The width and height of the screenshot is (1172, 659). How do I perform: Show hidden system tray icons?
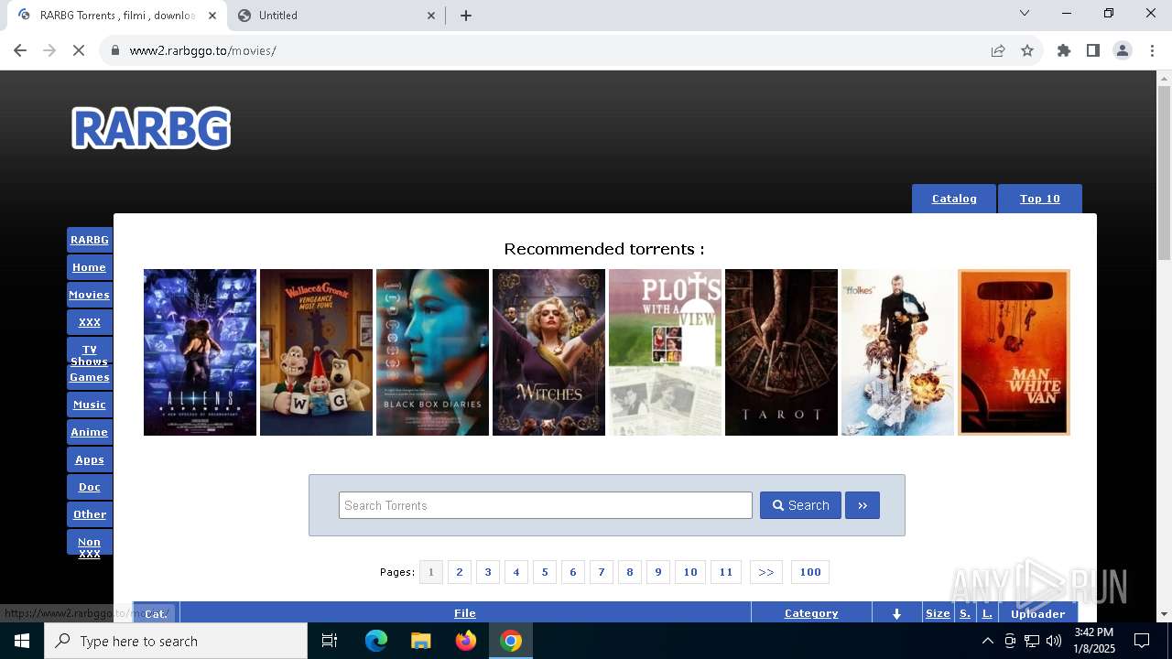tap(987, 641)
